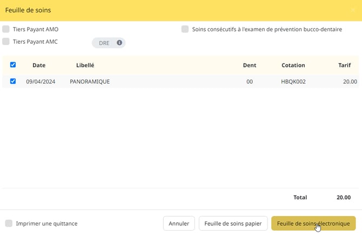The width and height of the screenshot is (362, 236).
Task: Click the Cotation column header
Action: click(293, 65)
